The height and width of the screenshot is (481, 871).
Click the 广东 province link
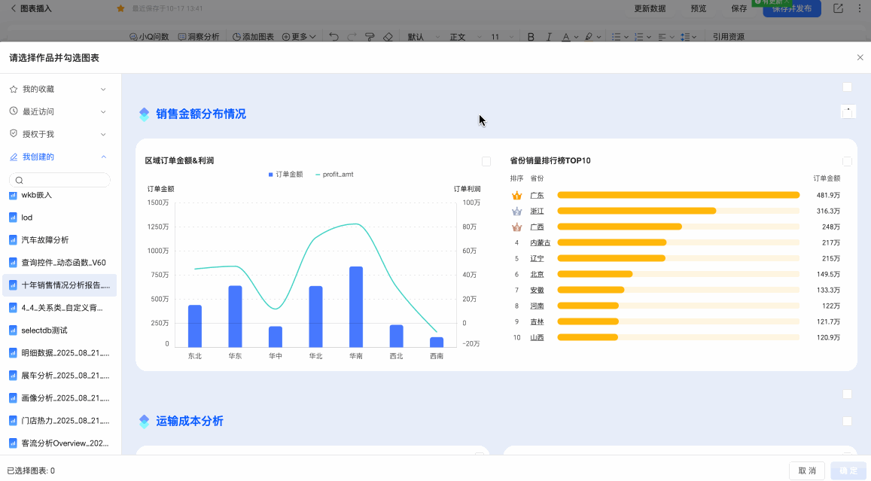[537, 195]
